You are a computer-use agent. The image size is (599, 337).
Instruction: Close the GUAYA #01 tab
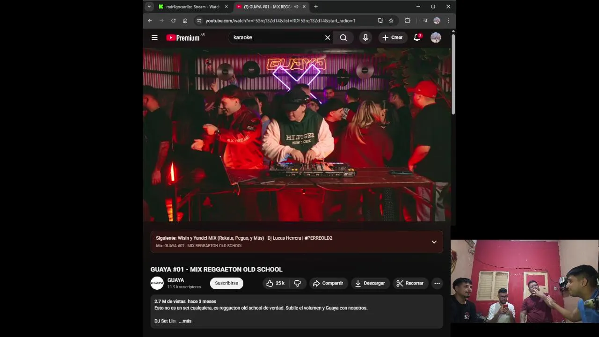pos(304,7)
